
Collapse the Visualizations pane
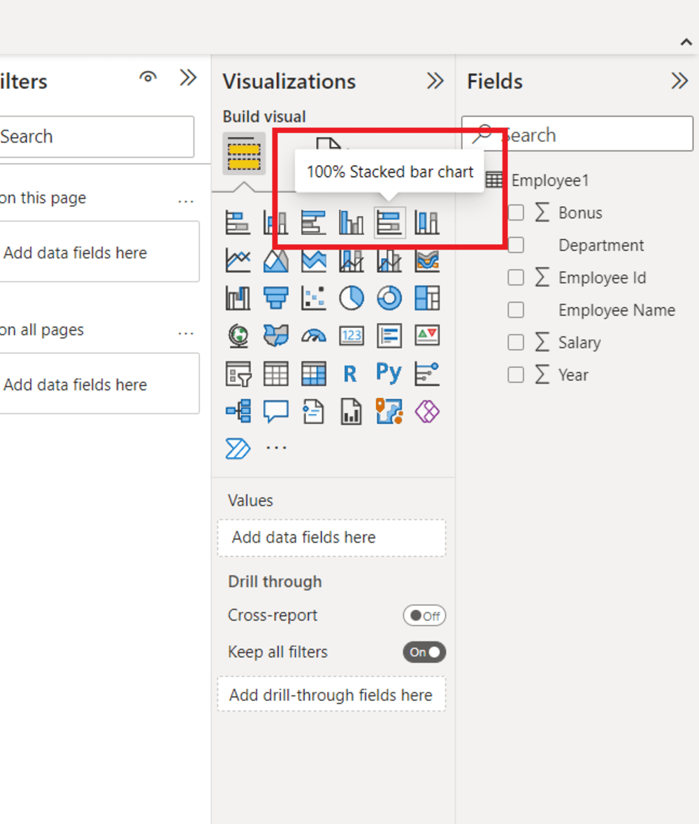tap(435, 81)
